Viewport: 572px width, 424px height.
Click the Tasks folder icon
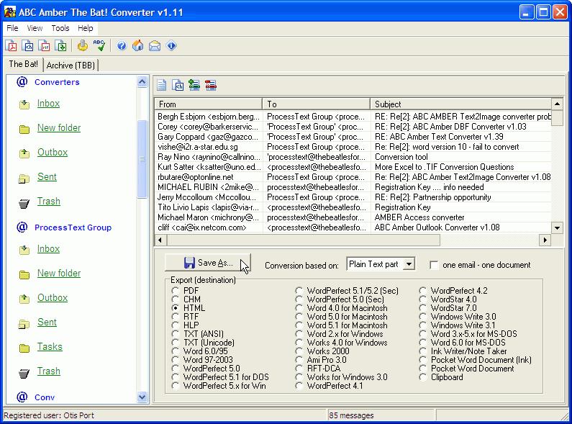click(24, 348)
